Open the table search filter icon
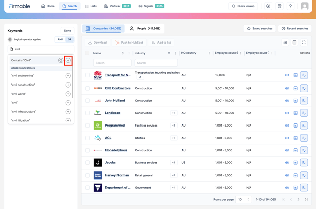 285,43
